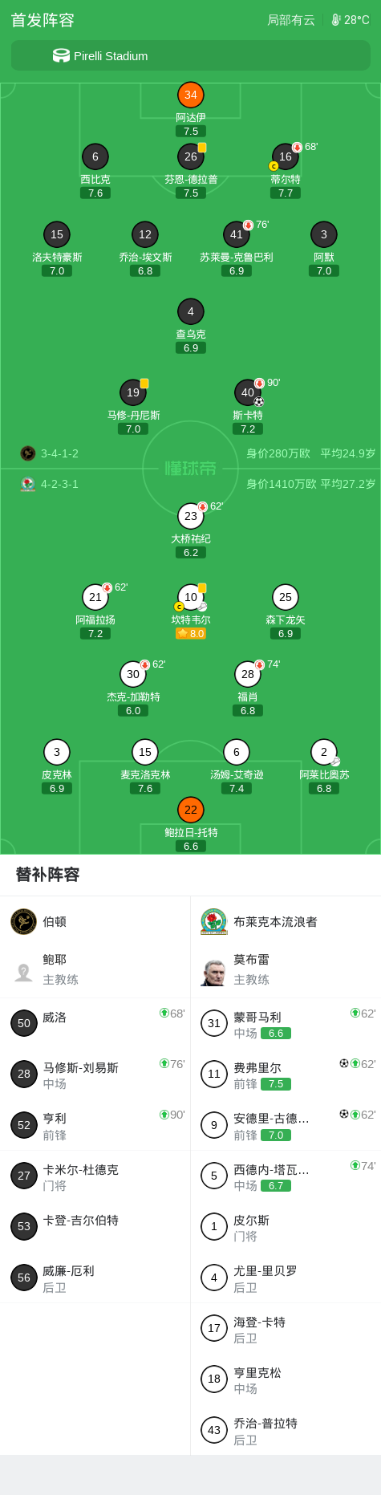Tap 替补阵容 section header
Image resolution: width=381 pixels, height=1495 pixels.
point(48,875)
